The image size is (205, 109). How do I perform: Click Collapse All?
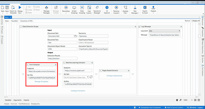click(195, 21)
